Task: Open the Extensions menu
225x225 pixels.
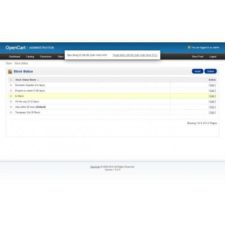Action: (45, 57)
